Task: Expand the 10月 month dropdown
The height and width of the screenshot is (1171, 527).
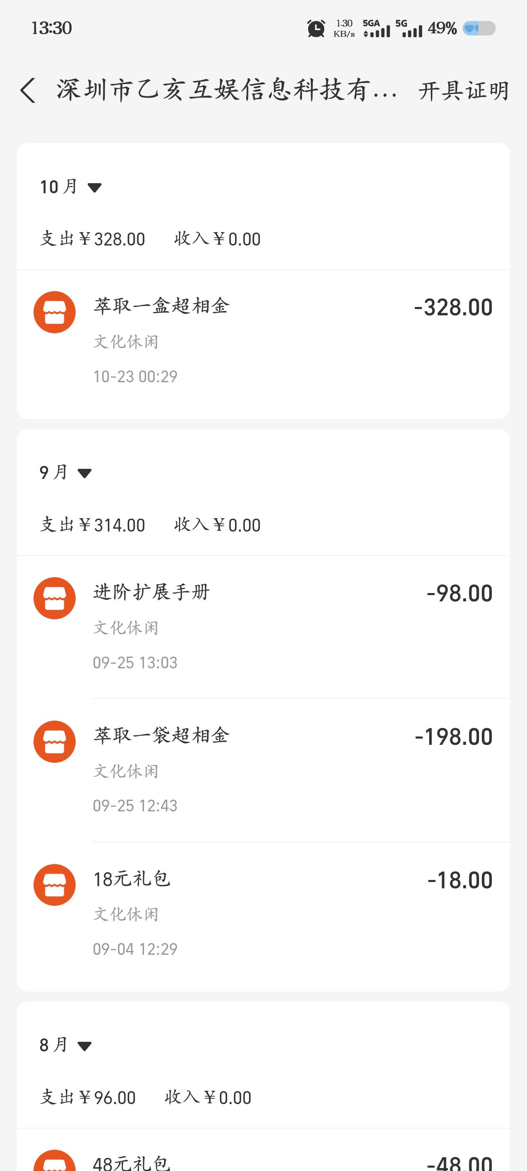Action: pos(71,187)
